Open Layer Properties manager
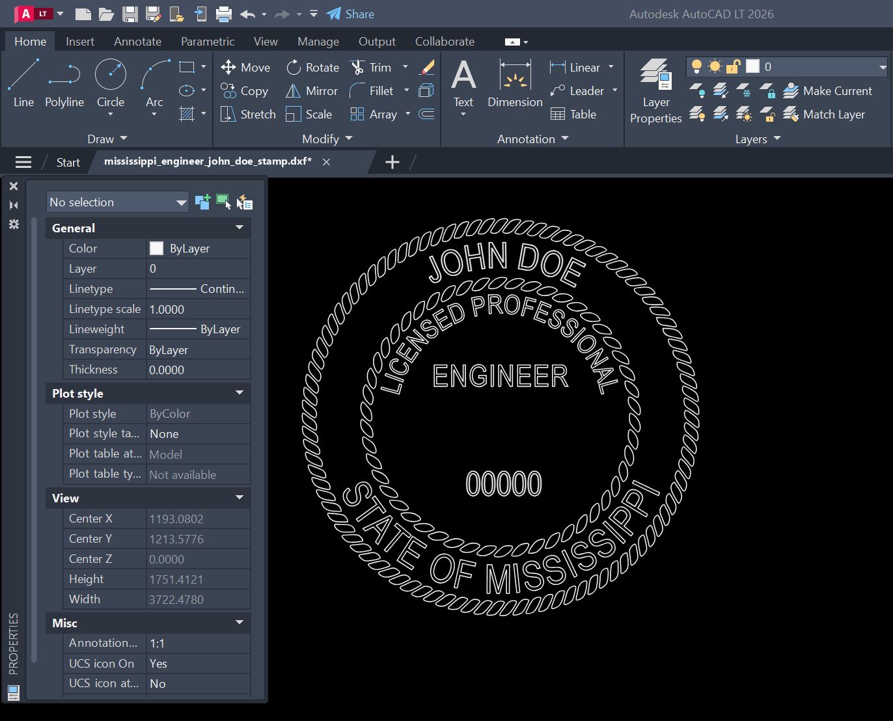The height and width of the screenshot is (721, 893). pyautogui.click(x=655, y=91)
